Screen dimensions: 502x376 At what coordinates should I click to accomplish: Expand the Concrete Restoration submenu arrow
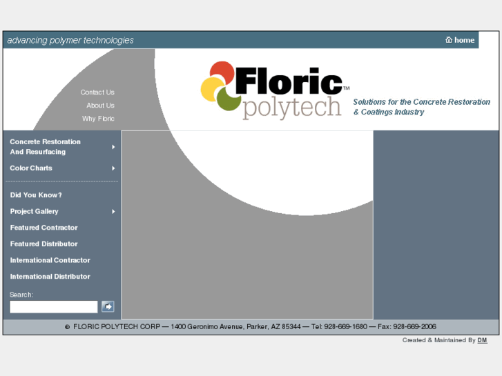[x=113, y=147]
